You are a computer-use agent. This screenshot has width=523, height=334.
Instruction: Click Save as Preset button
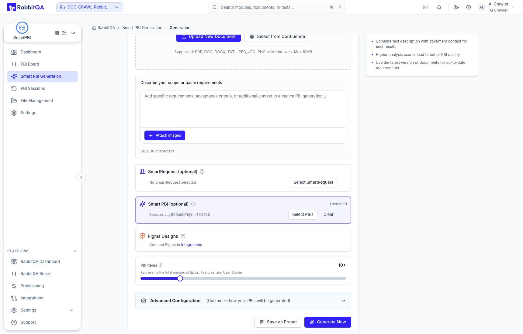point(278,322)
